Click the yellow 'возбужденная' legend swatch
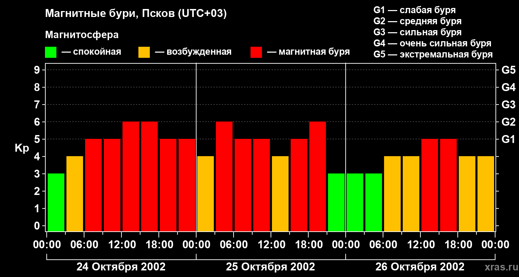This screenshot has width=519, height=277. (x=144, y=52)
